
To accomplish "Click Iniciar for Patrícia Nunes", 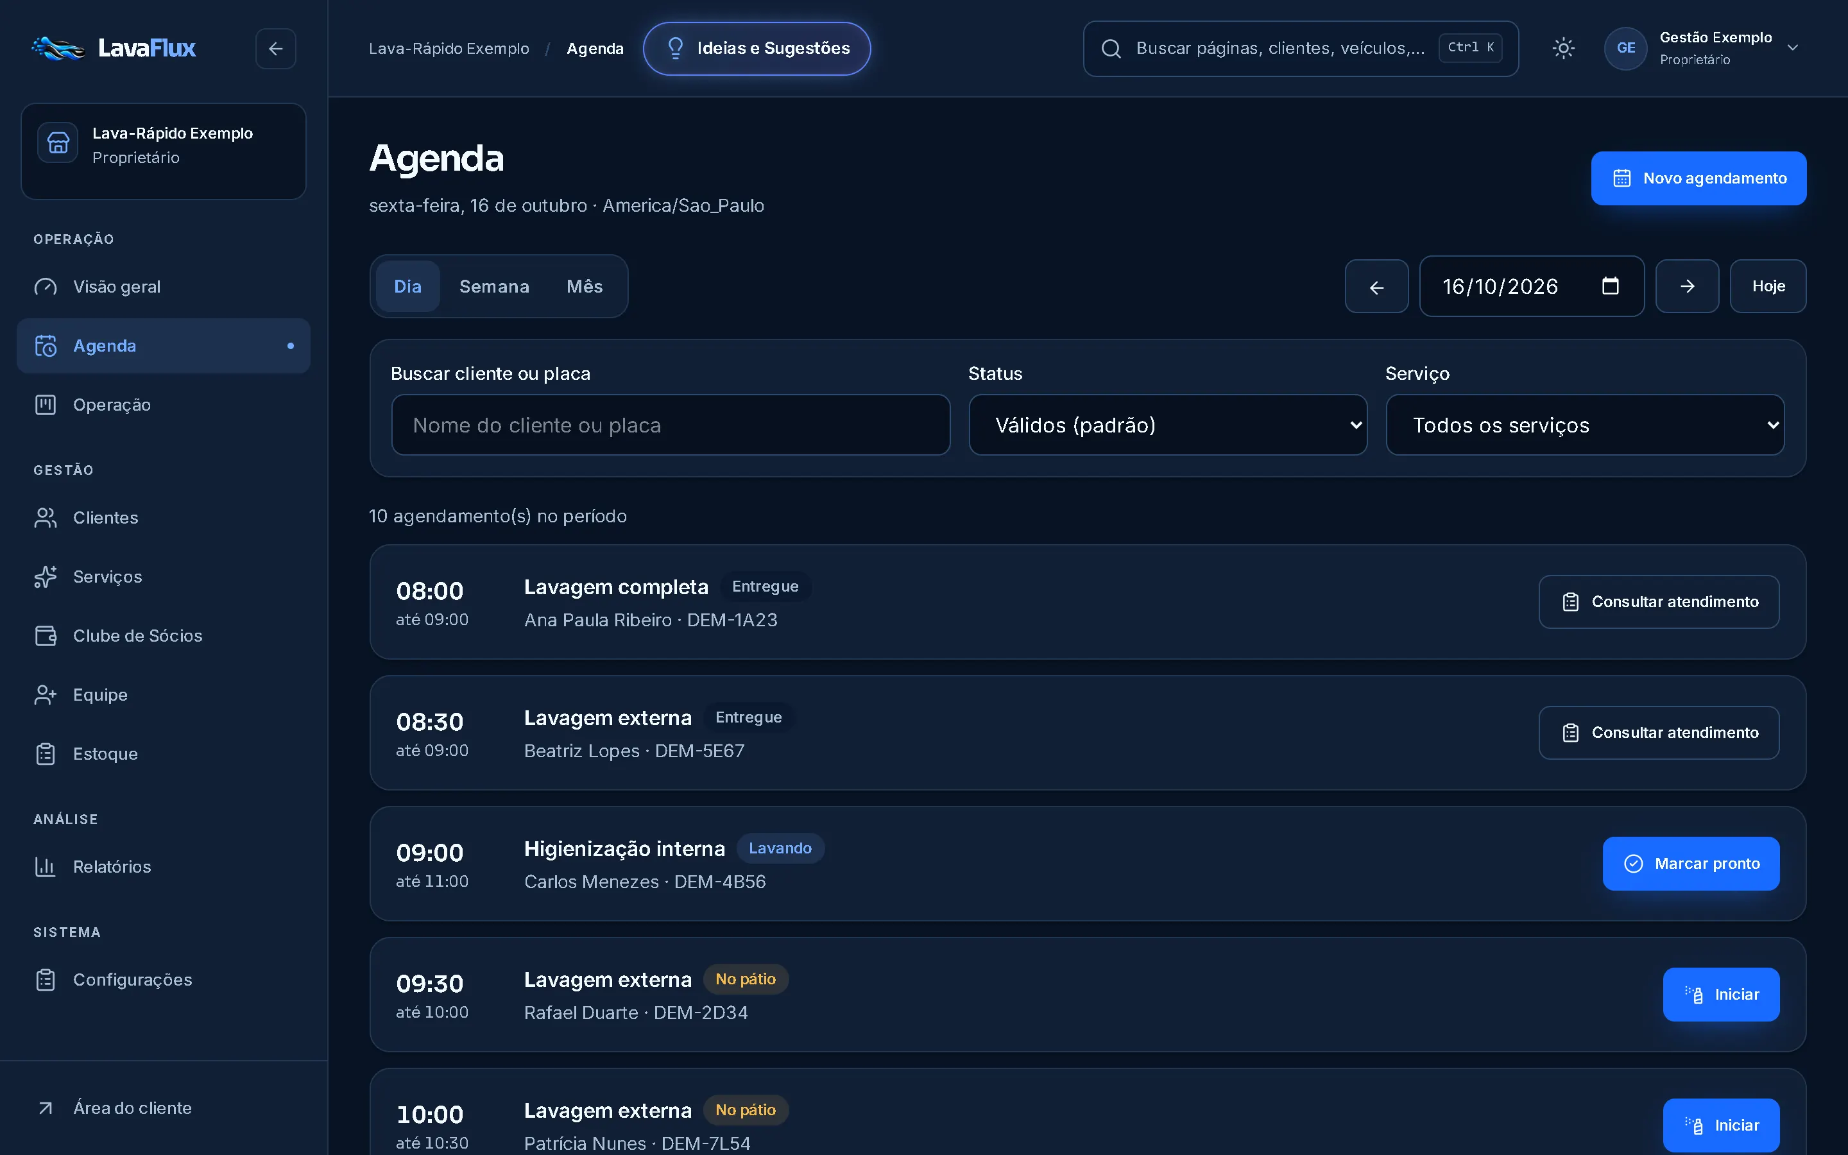I will tap(1721, 1126).
